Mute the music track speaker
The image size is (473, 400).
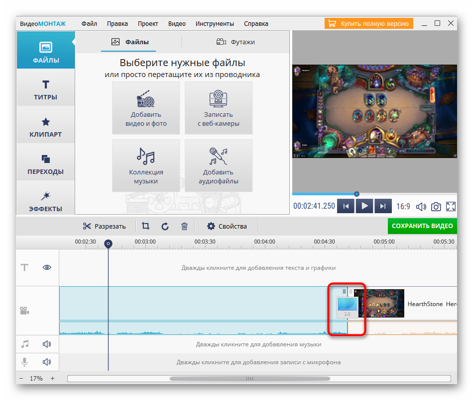coord(47,344)
